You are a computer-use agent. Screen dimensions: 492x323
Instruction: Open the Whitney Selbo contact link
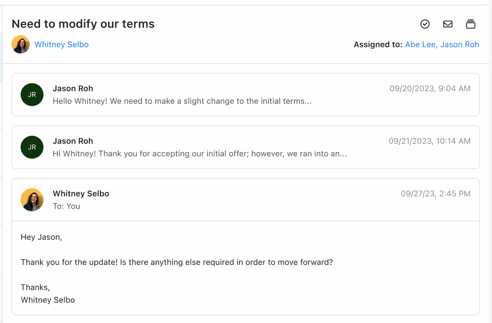point(61,45)
